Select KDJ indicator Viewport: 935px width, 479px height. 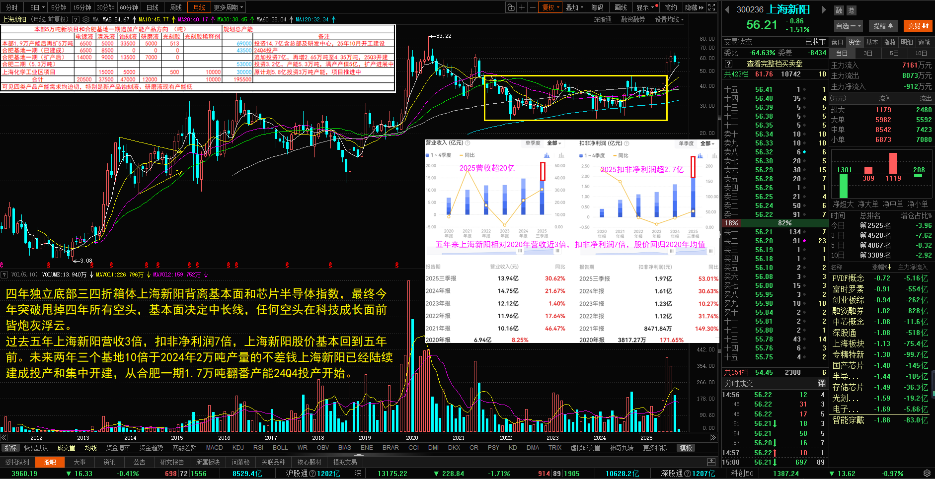(238, 448)
